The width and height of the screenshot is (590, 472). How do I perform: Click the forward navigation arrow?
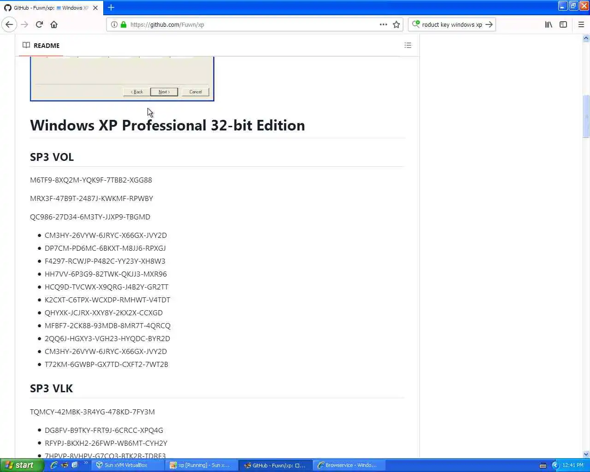point(24,24)
